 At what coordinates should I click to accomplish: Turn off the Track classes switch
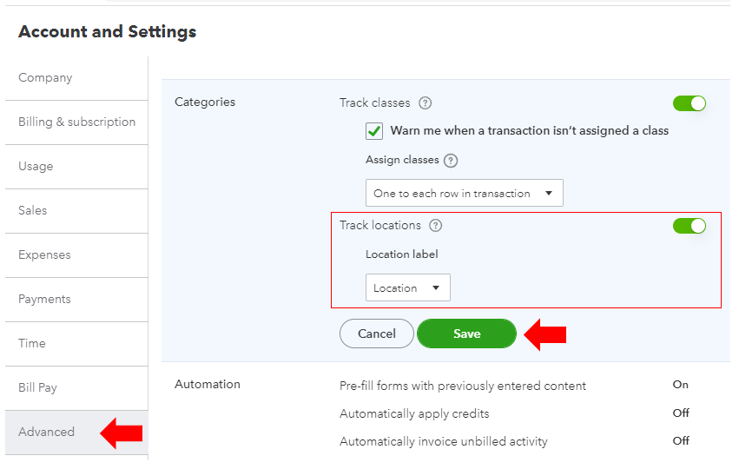[689, 103]
